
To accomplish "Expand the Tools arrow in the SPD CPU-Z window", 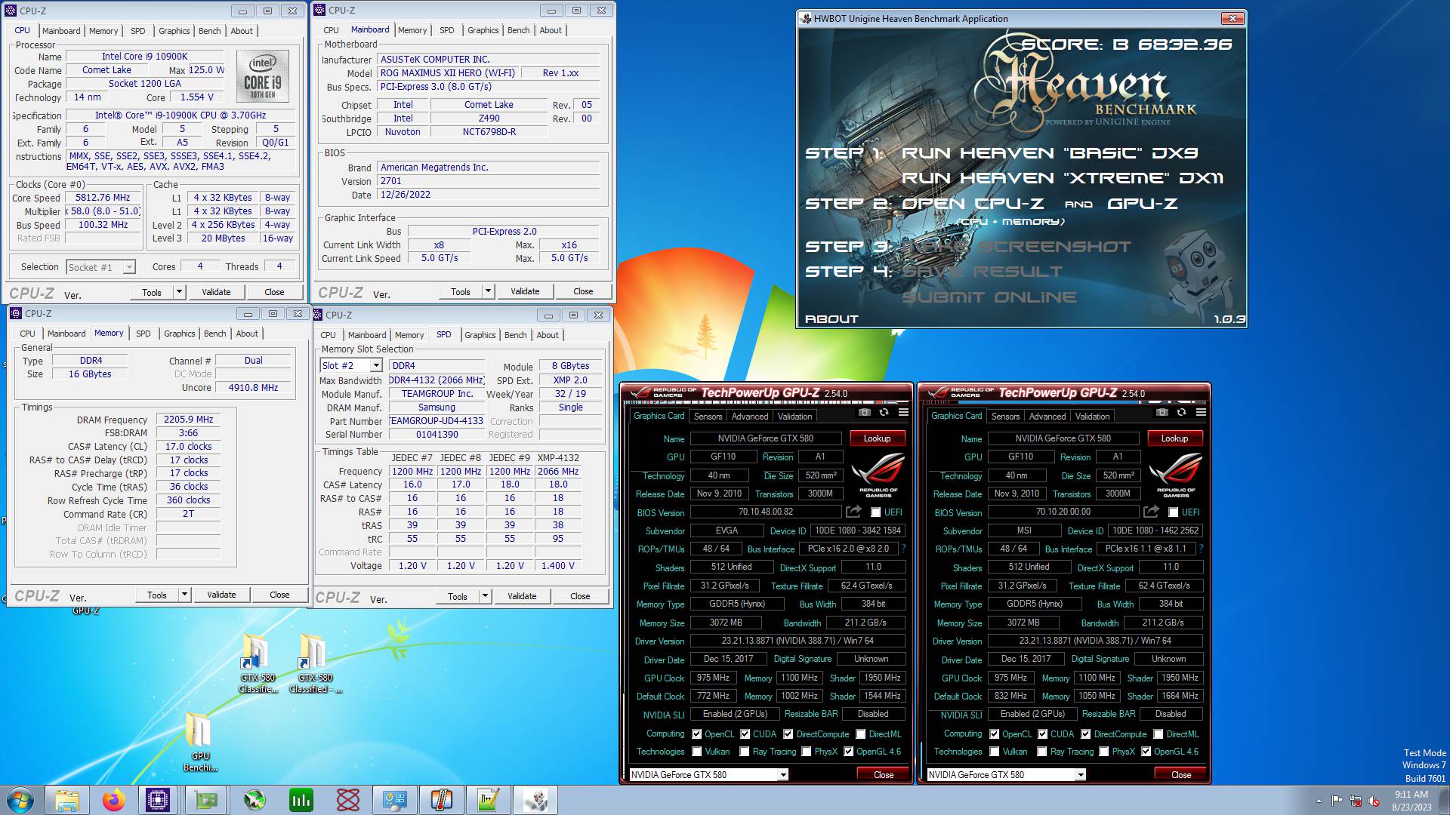I will pos(485,596).
